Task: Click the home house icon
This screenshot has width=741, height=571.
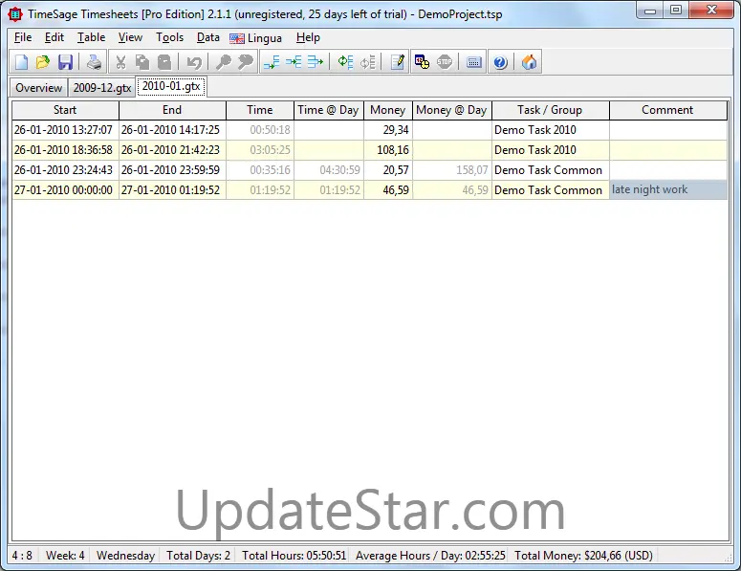Action: click(529, 62)
